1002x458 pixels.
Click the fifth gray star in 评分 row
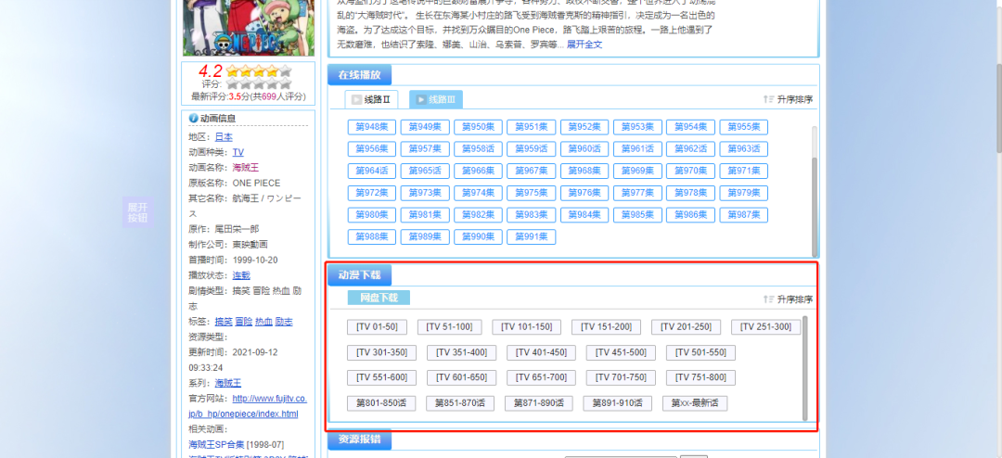[285, 83]
